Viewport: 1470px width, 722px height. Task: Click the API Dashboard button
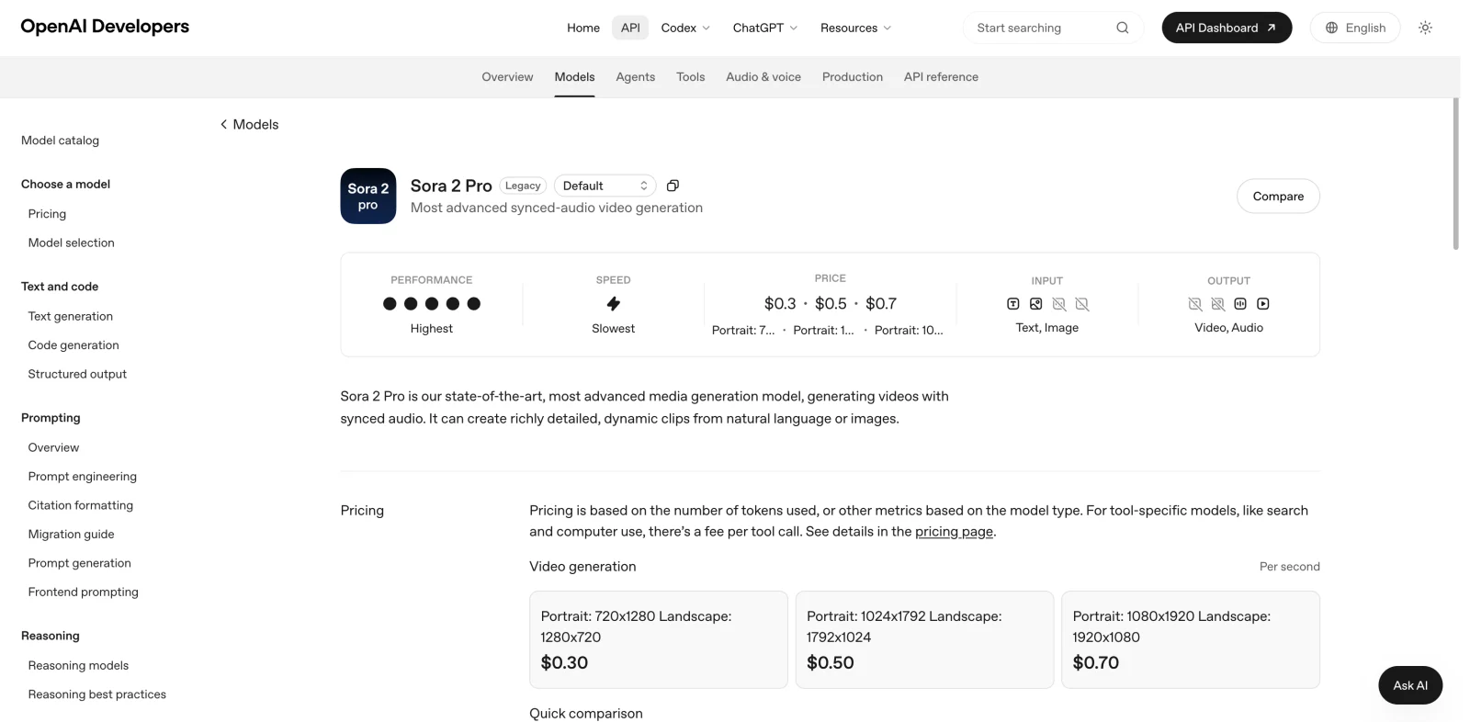[1227, 28]
